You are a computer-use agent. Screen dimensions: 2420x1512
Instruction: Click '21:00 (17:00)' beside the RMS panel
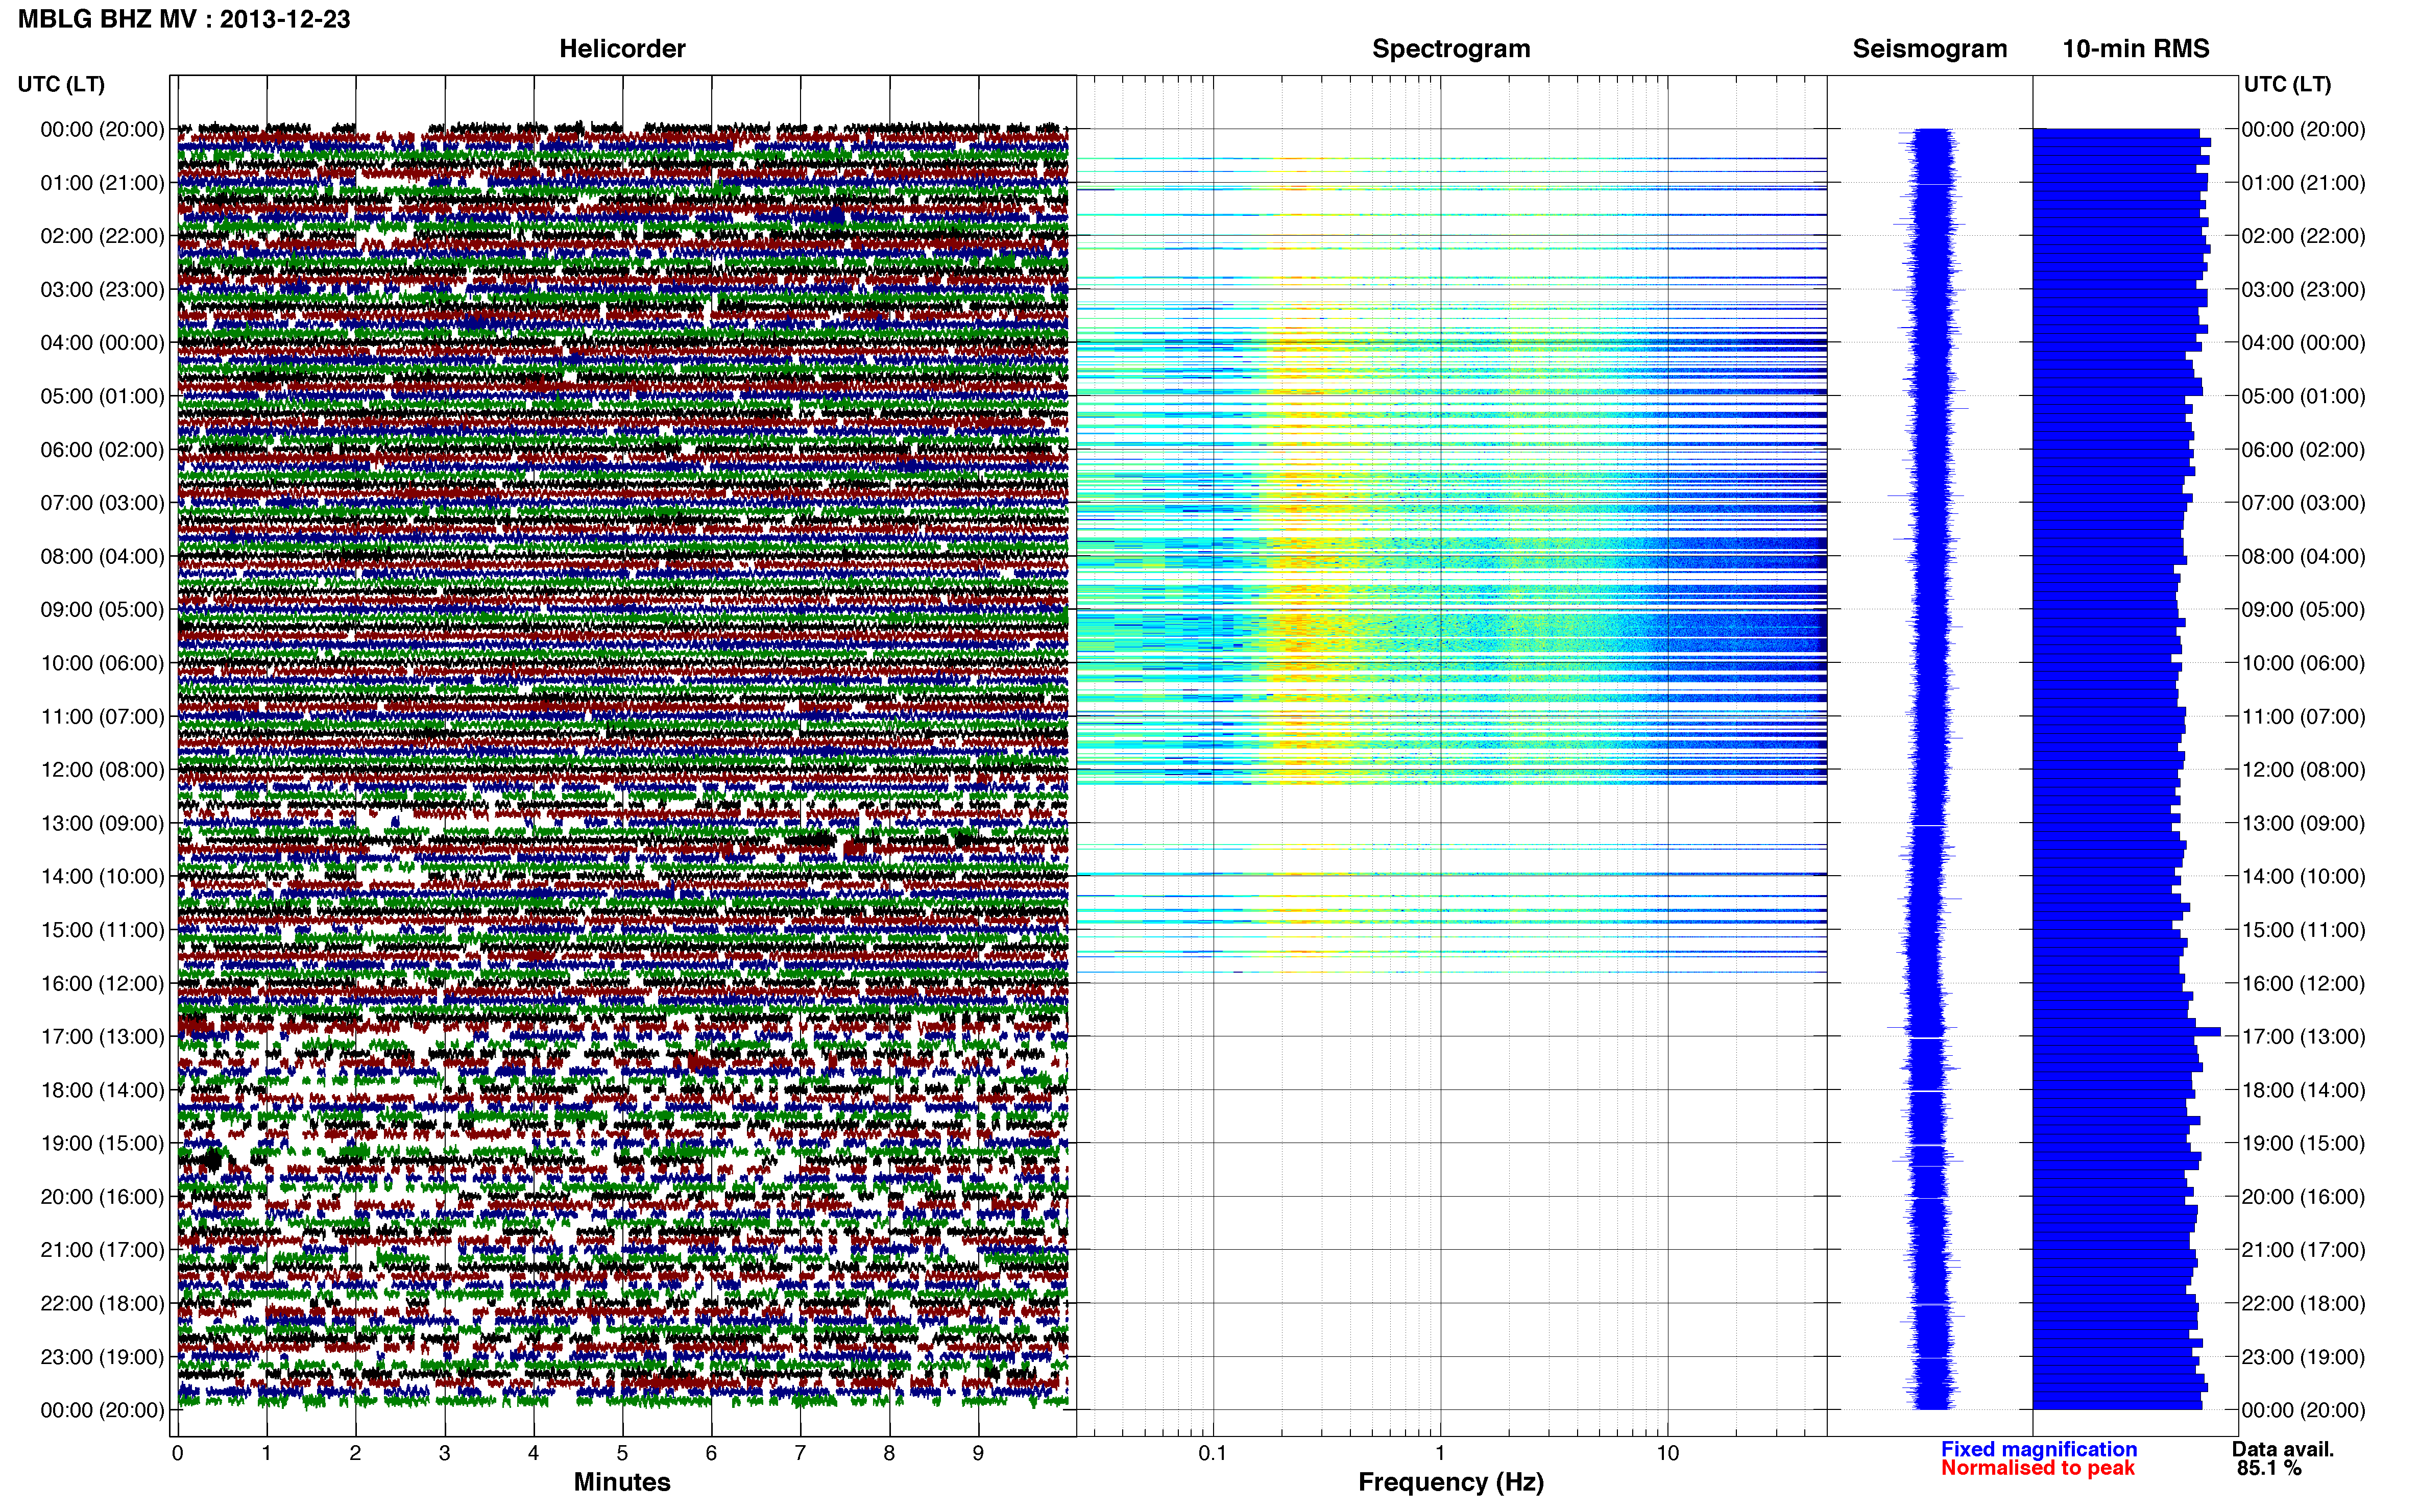[2304, 1250]
